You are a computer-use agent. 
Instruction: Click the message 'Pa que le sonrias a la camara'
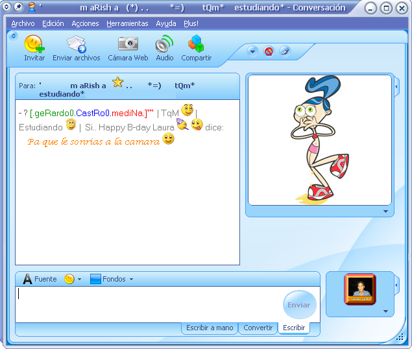tap(93, 141)
